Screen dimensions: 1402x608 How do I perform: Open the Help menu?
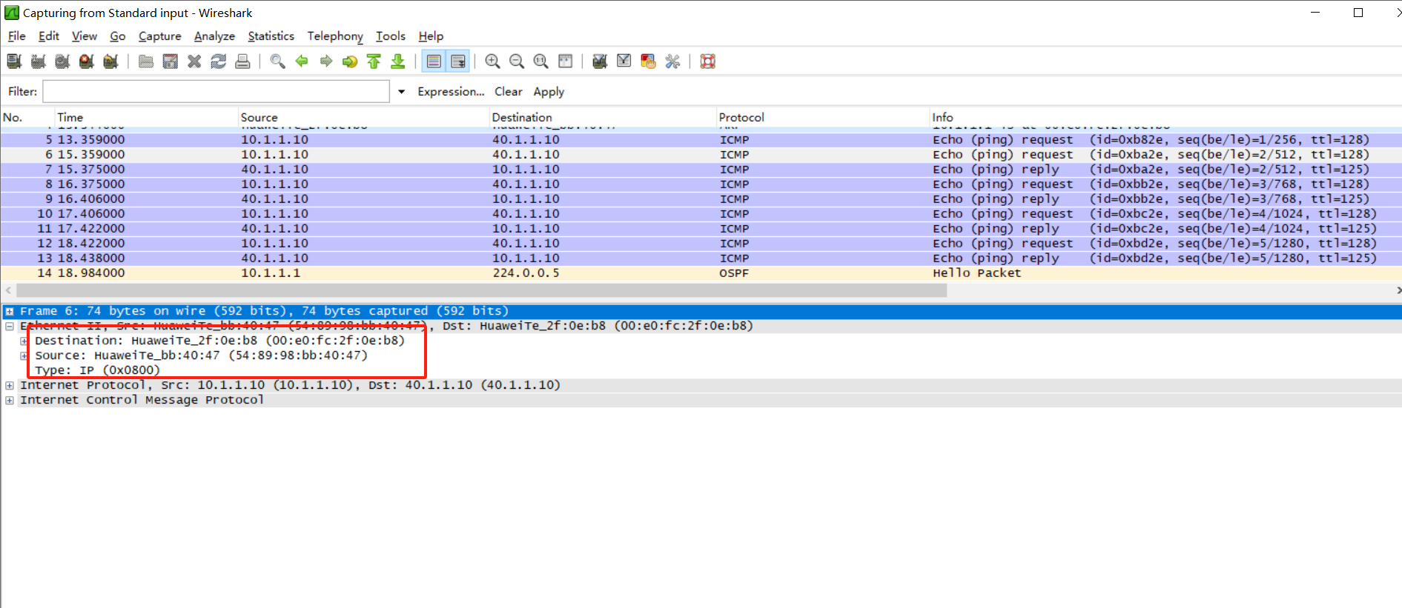click(431, 36)
